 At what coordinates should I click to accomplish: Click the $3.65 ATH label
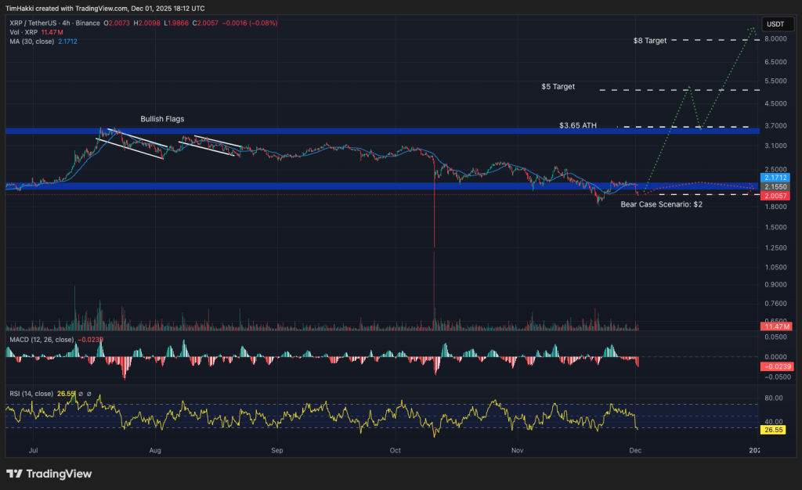(x=577, y=125)
